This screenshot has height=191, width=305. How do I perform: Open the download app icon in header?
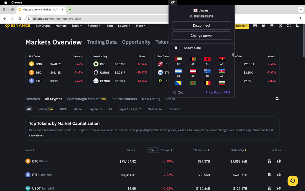pyautogui.click(x=280, y=26)
